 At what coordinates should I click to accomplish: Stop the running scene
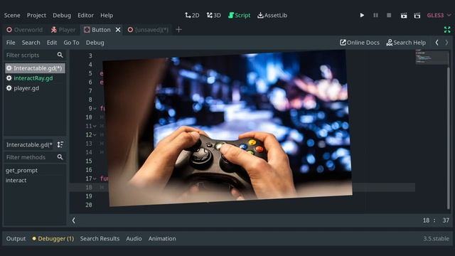pos(389,15)
